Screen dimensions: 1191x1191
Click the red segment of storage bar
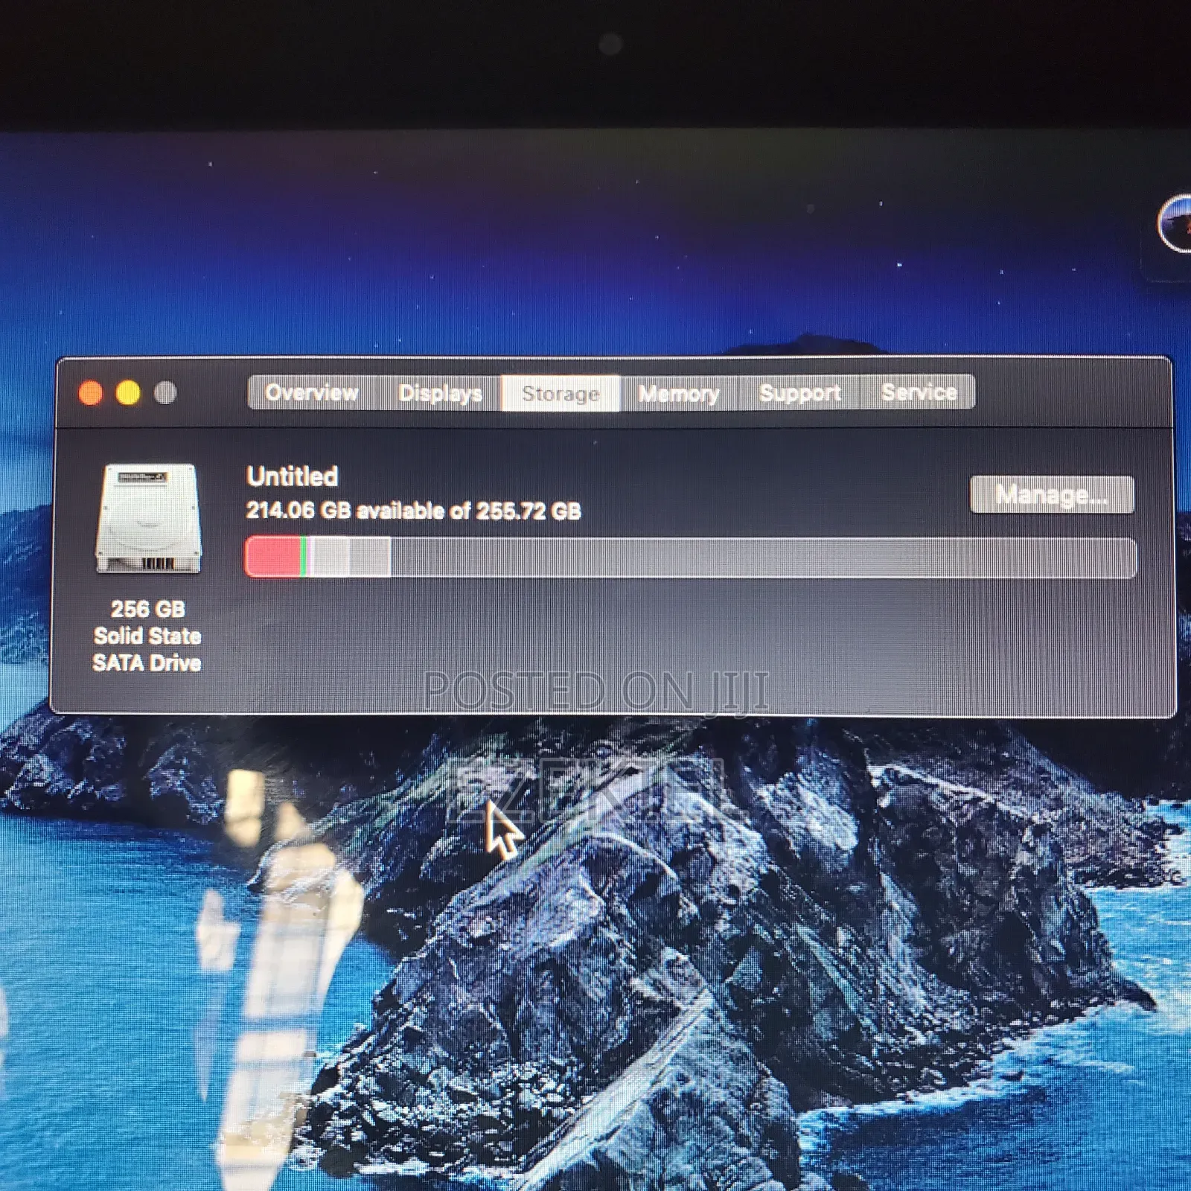click(x=272, y=557)
